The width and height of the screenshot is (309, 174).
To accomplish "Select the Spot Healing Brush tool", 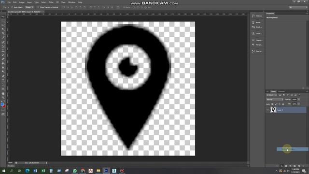I will pos(3,42).
